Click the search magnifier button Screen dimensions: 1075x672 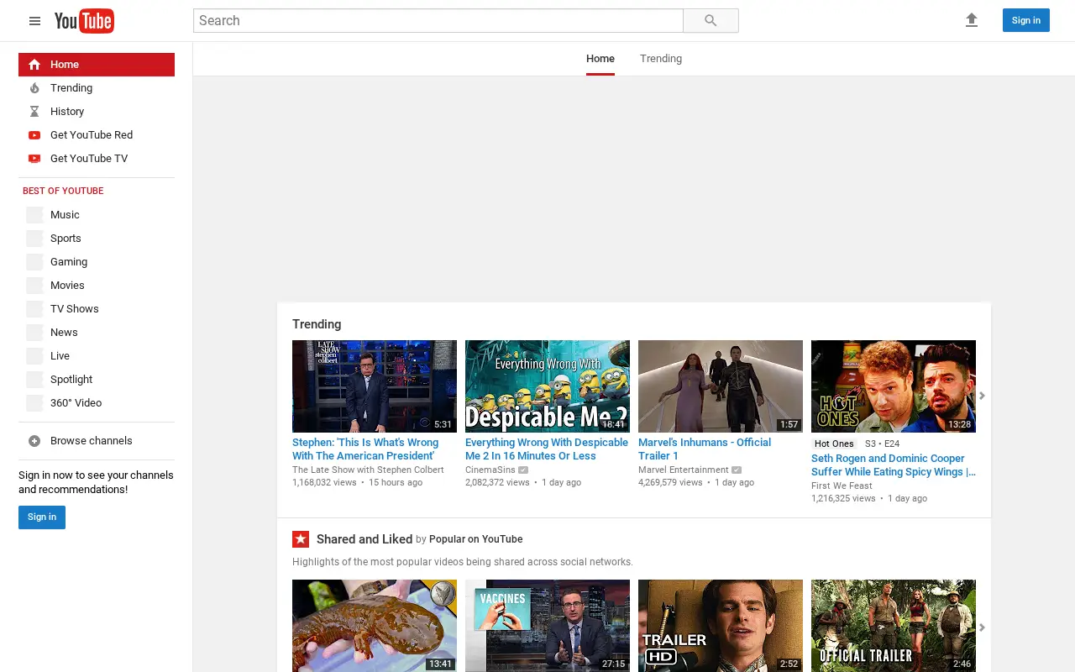point(711,21)
